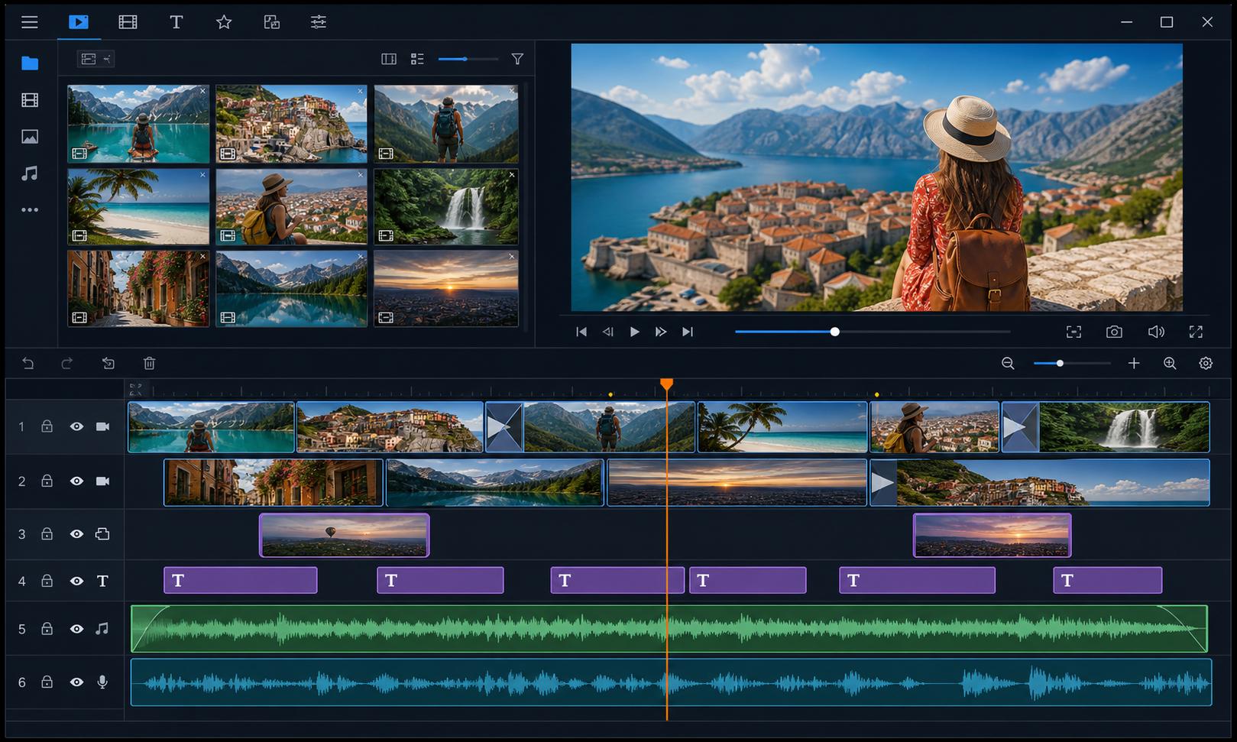Screen dimensions: 1237x742
Task: Open the hamburger main menu
Action: pos(30,22)
